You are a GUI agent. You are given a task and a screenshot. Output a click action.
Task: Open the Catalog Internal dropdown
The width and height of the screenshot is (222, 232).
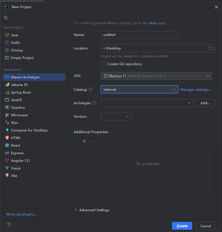(139, 89)
